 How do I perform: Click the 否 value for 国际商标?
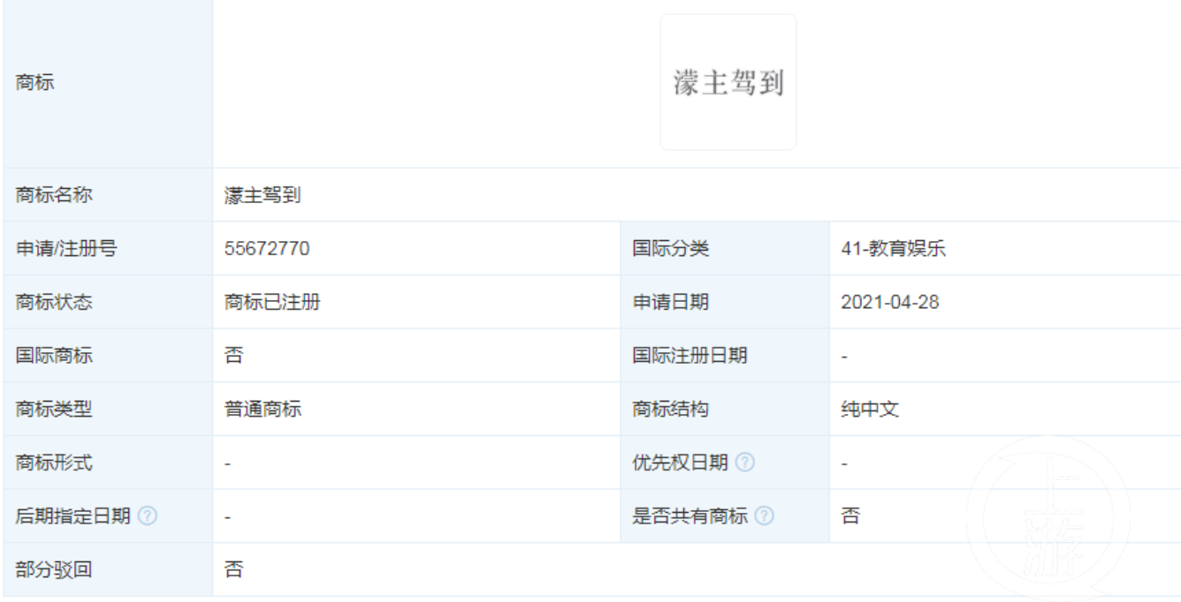233,356
